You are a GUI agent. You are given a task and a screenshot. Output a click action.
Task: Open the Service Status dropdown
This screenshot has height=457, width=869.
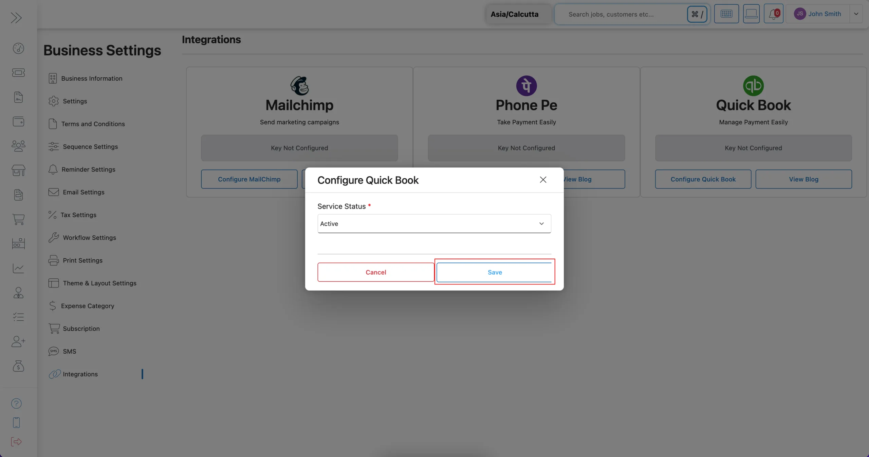pos(434,224)
